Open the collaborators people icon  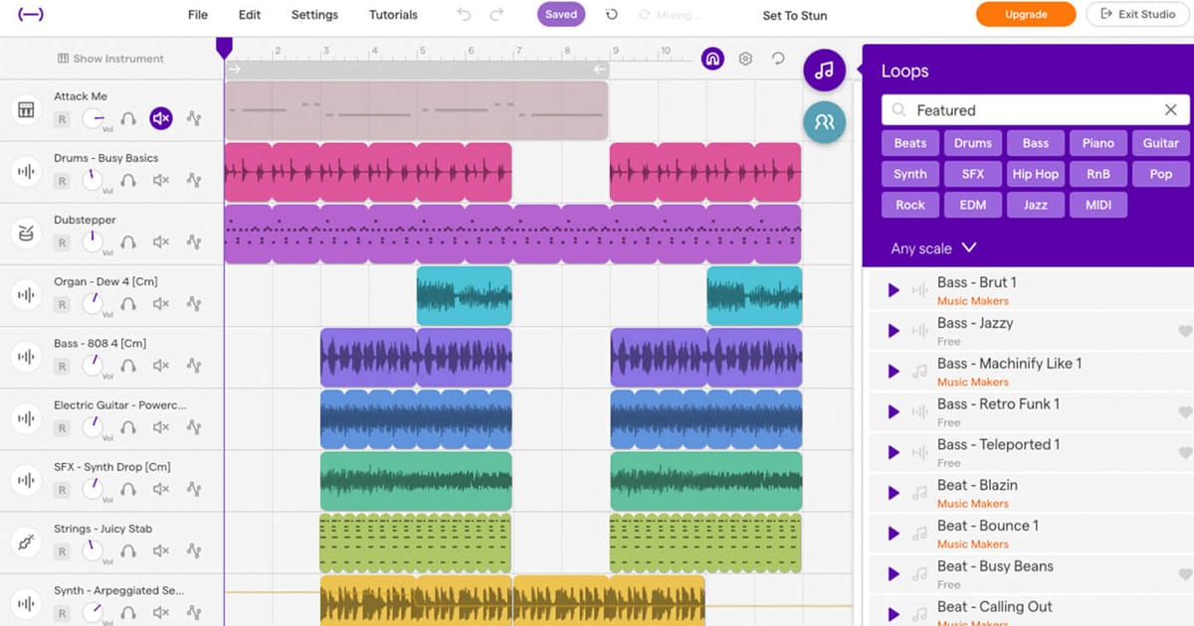(824, 122)
